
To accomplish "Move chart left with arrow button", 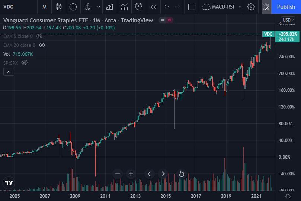I will pos(149,174).
